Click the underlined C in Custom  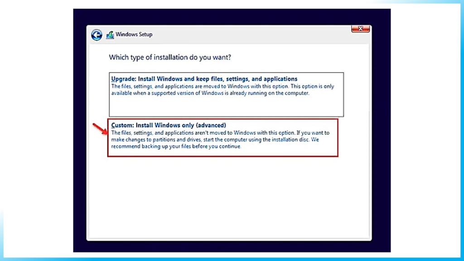[x=113, y=125]
